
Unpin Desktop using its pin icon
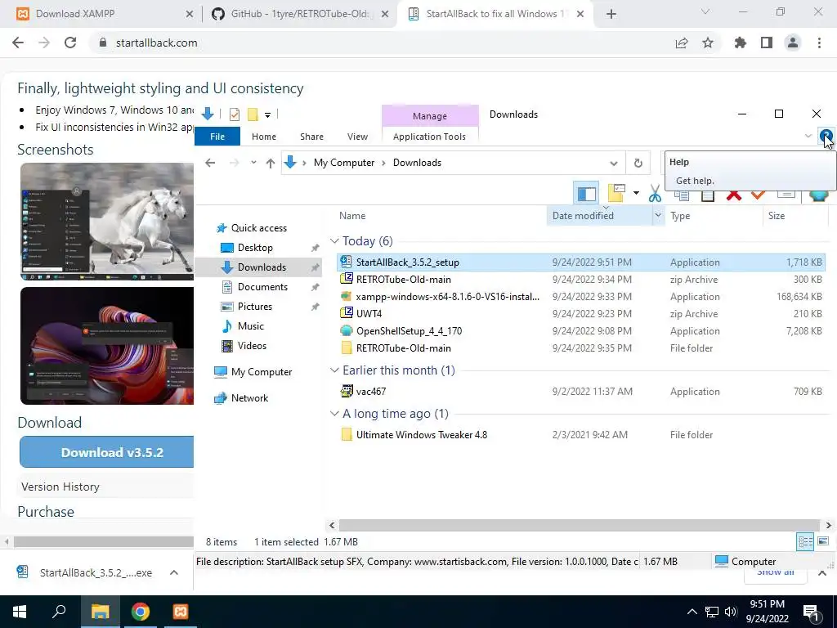click(x=315, y=248)
